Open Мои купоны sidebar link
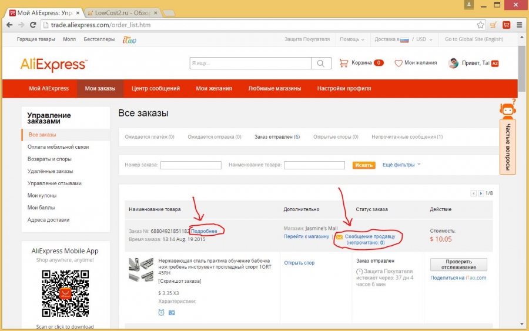Screen dimensions: 529x331 point(42,195)
